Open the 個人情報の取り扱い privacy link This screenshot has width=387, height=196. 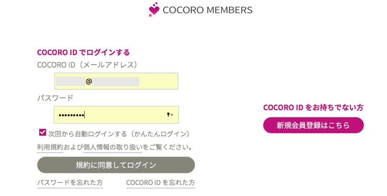tap(110, 147)
